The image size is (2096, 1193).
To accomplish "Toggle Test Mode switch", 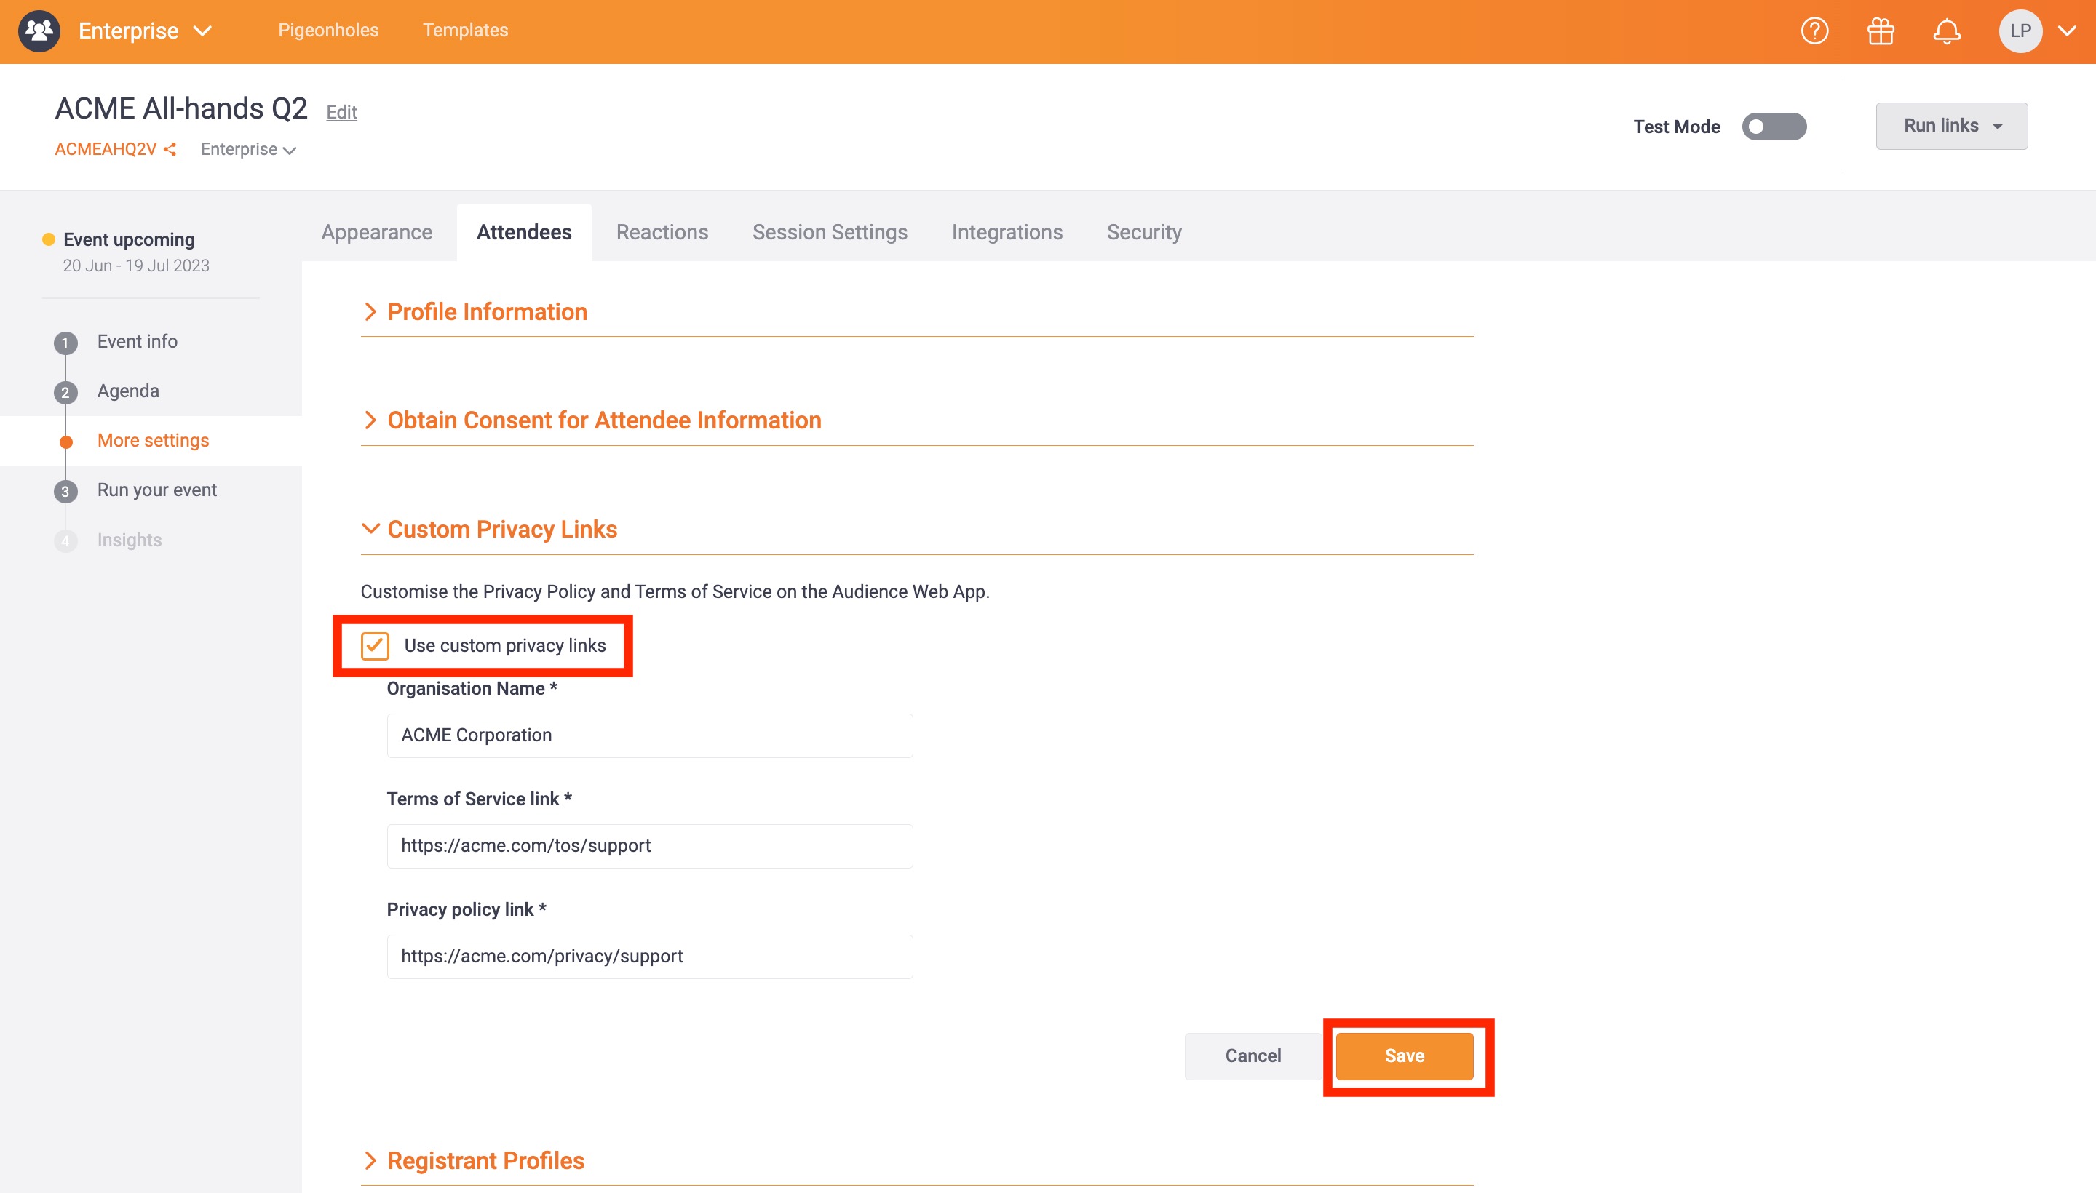I will point(1773,126).
